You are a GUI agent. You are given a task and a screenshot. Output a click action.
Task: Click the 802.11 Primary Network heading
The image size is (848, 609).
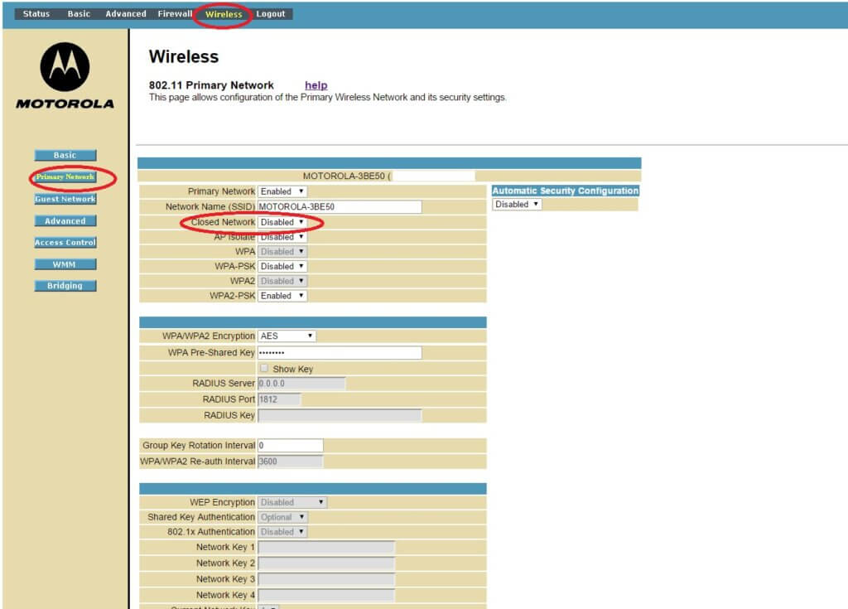[x=211, y=85]
